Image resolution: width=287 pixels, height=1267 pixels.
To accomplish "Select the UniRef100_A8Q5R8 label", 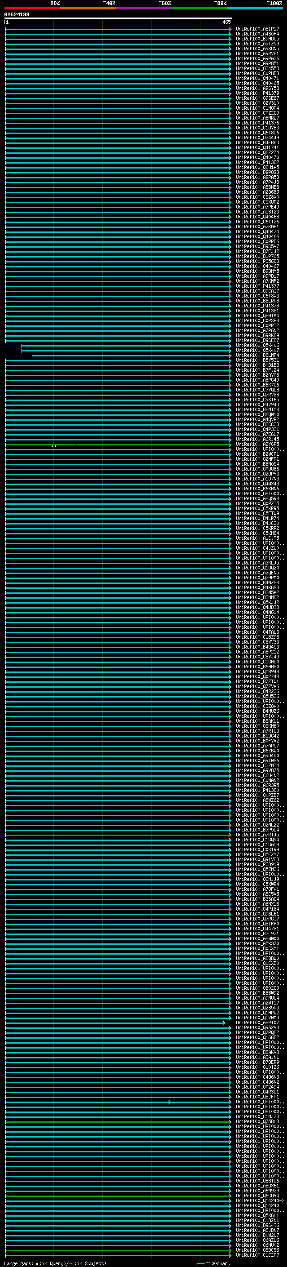I will [257, 499].
